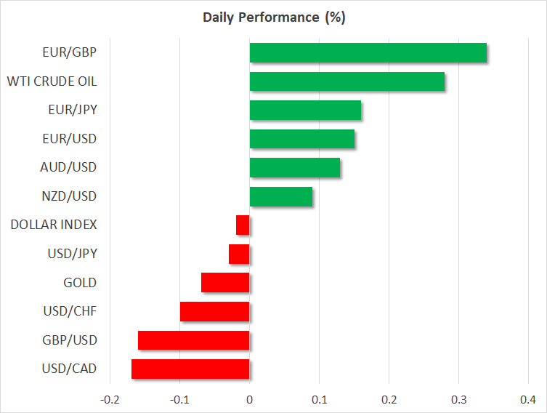Viewport: 547px width, 413px height.
Task: Select the 0.4 axis tick label
Action: tap(528, 400)
